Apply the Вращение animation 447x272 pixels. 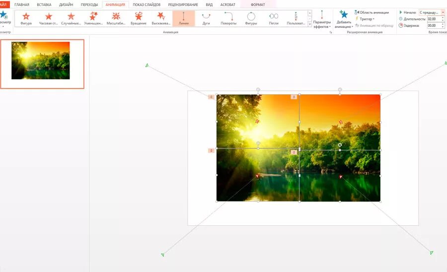point(139,18)
